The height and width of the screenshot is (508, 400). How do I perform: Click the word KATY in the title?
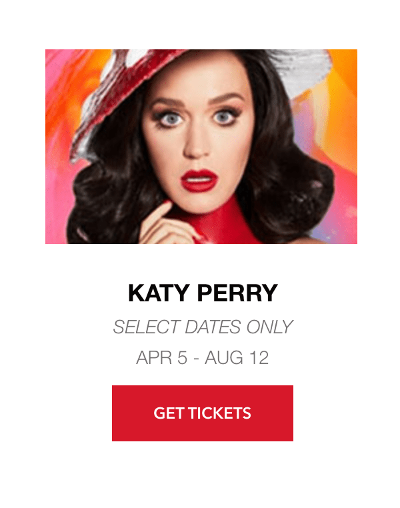(x=159, y=293)
